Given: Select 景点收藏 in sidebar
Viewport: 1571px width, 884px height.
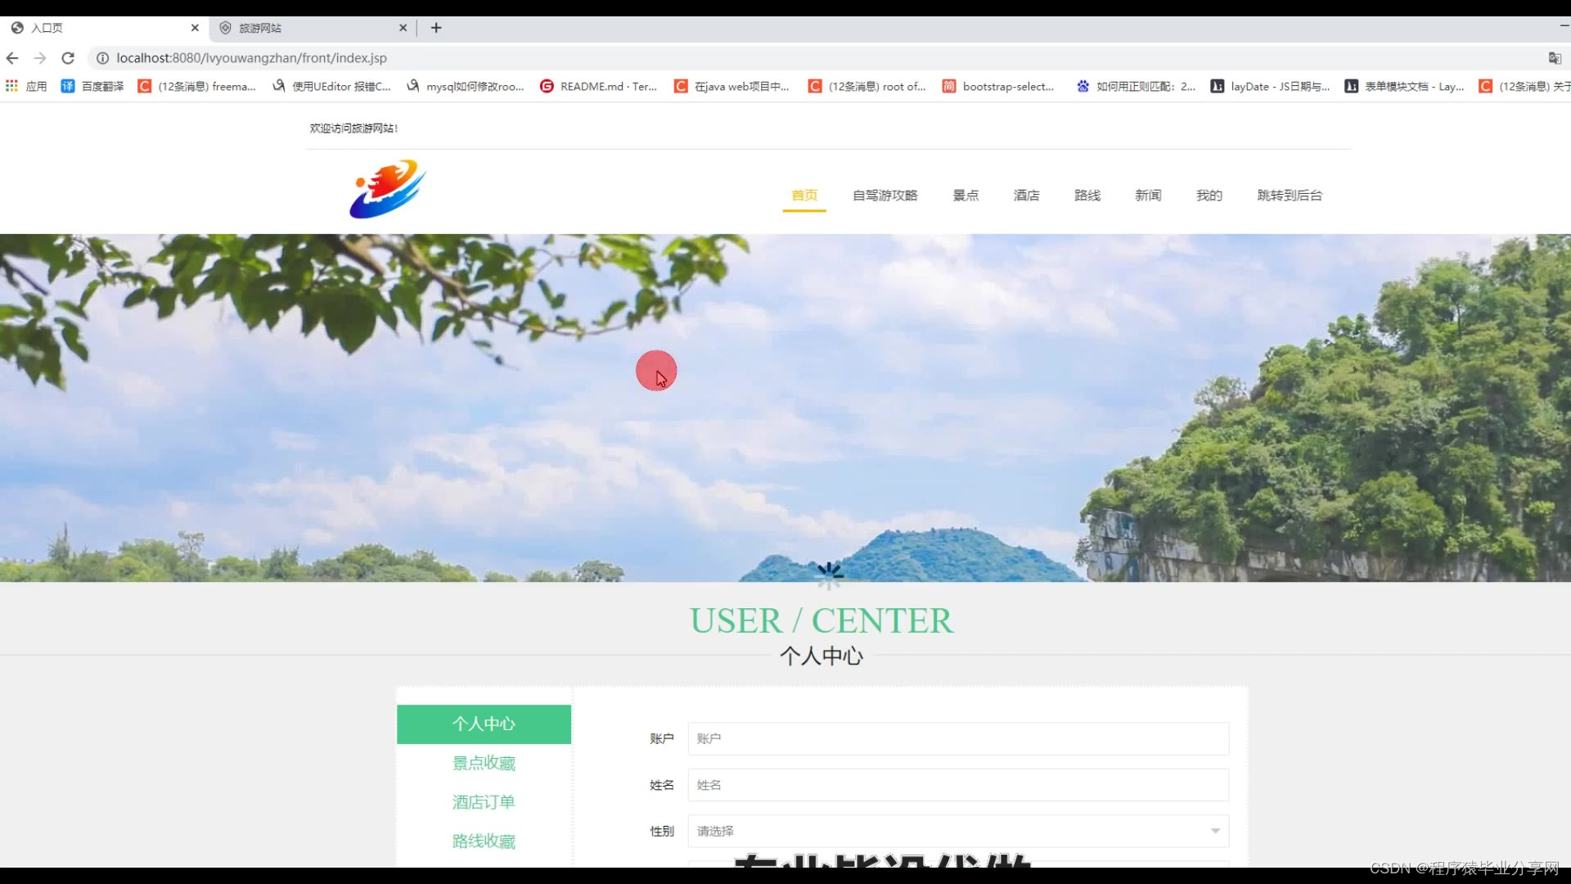Looking at the screenshot, I should tap(484, 763).
